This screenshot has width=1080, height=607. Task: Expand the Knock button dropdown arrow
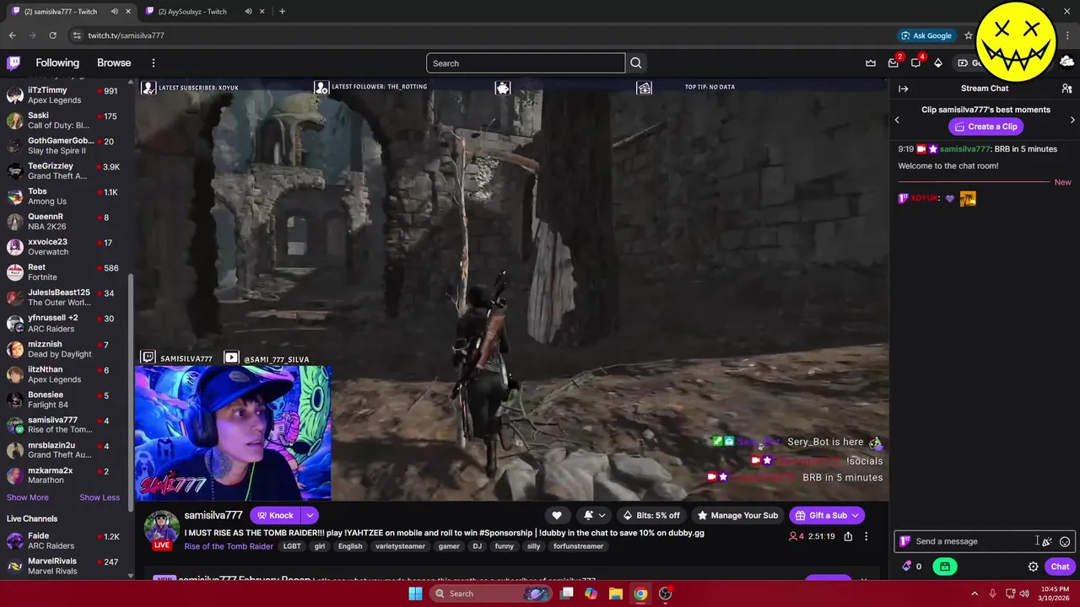coord(310,515)
